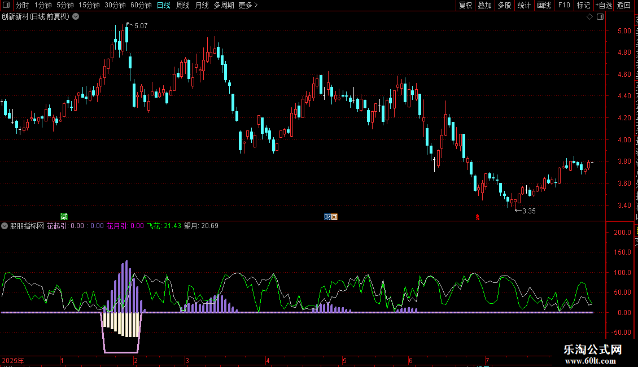The height and width of the screenshot is (367, 638).
Task: Switch to 周线 weekly chart
Action: click(183, 5)
